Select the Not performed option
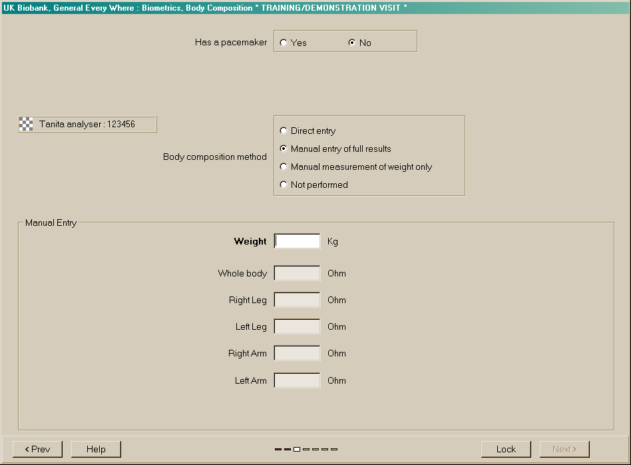The image size is (631, 465). click(x=284, y=185)
